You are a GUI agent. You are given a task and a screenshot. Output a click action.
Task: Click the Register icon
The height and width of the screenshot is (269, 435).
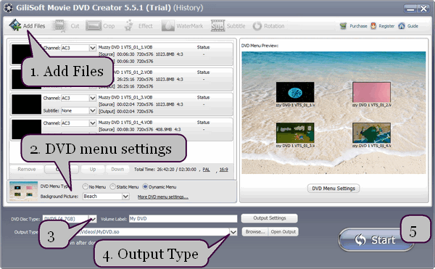point(373,26)
